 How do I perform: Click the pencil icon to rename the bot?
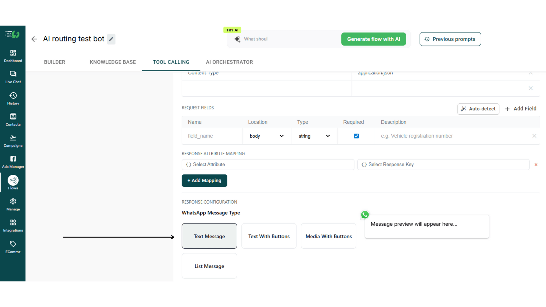[x=111, y=39]
